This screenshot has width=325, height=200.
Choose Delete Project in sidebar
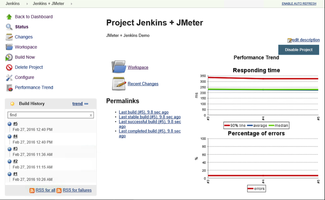[x=29, y=67]
